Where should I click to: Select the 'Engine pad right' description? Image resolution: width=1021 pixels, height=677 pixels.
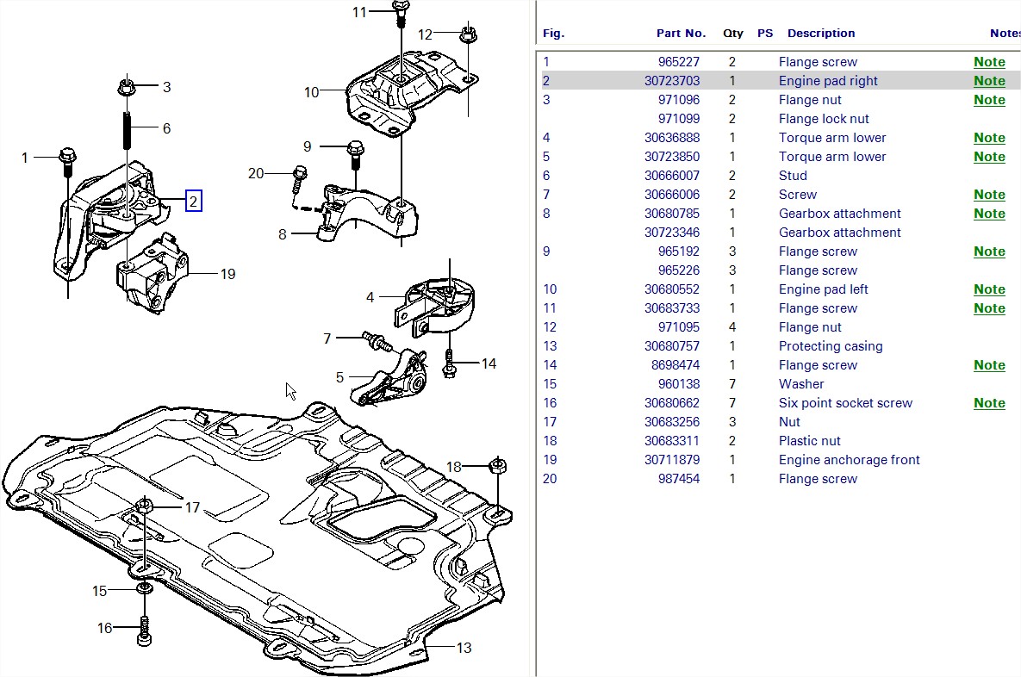[x=828, y=81]
